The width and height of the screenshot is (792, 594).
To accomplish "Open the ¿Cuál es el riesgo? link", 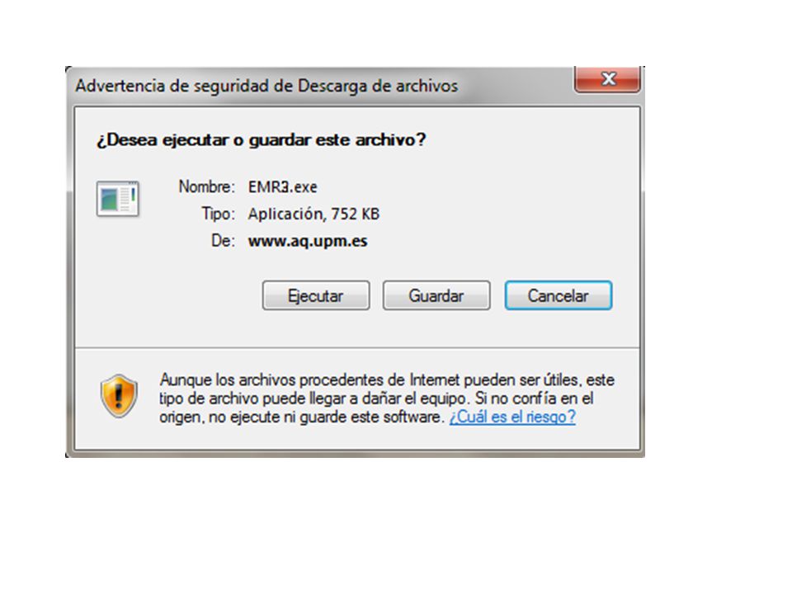I will tap(512, 417).
